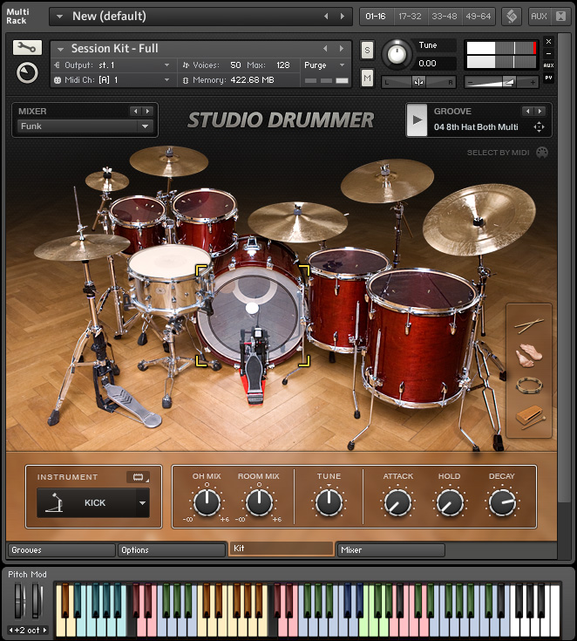Click the rack minimize X icon

[x=561, y=17]
